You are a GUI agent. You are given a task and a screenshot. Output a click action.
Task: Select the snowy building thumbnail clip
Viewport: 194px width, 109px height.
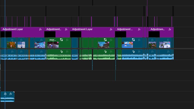pos(21,45)
